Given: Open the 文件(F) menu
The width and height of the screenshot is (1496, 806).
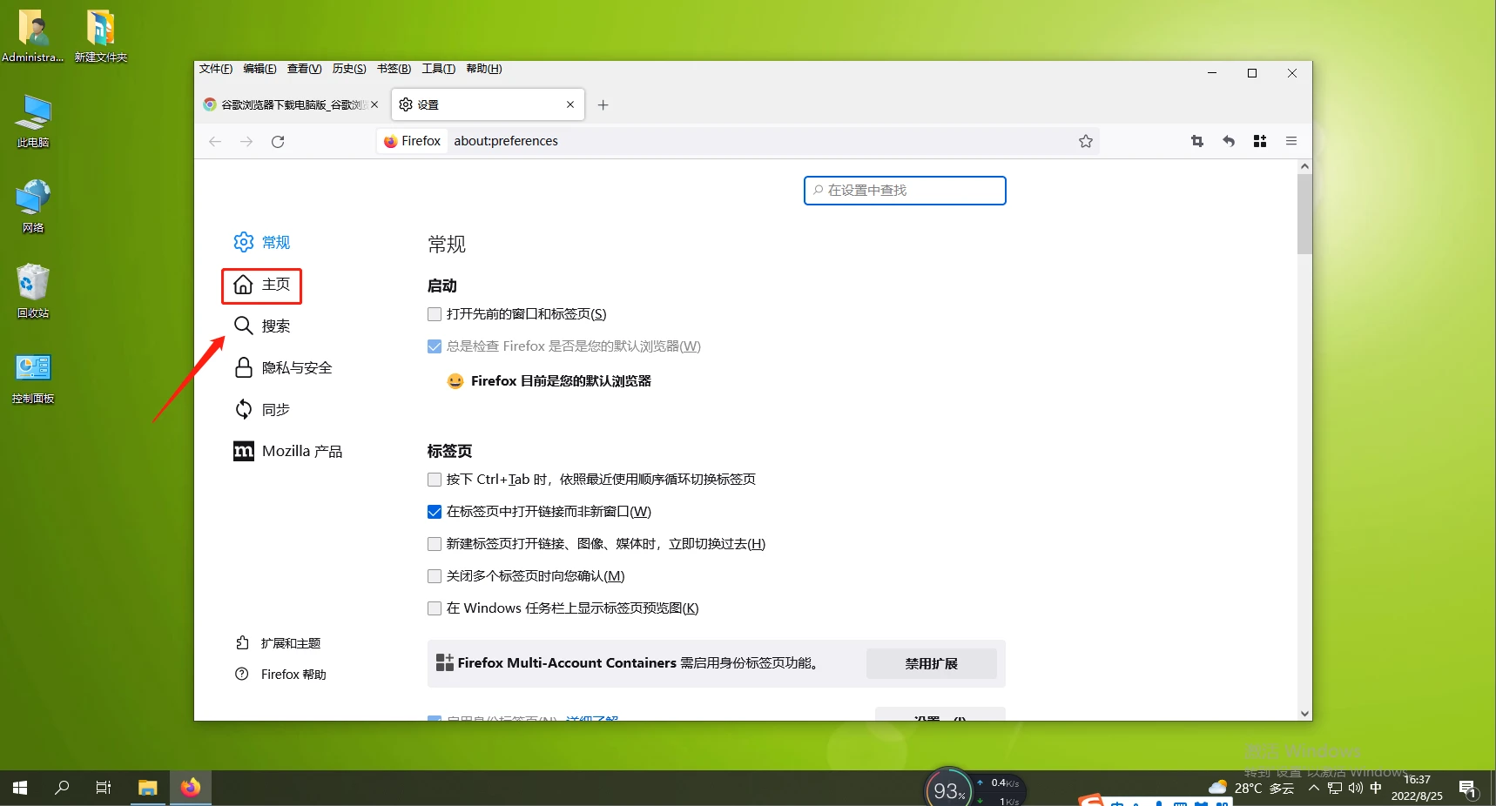Looking at the screenshot, I should (216, 69).
